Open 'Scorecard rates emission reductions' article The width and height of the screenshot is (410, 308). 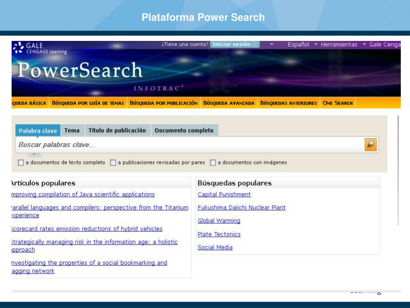tap(87, 229)
